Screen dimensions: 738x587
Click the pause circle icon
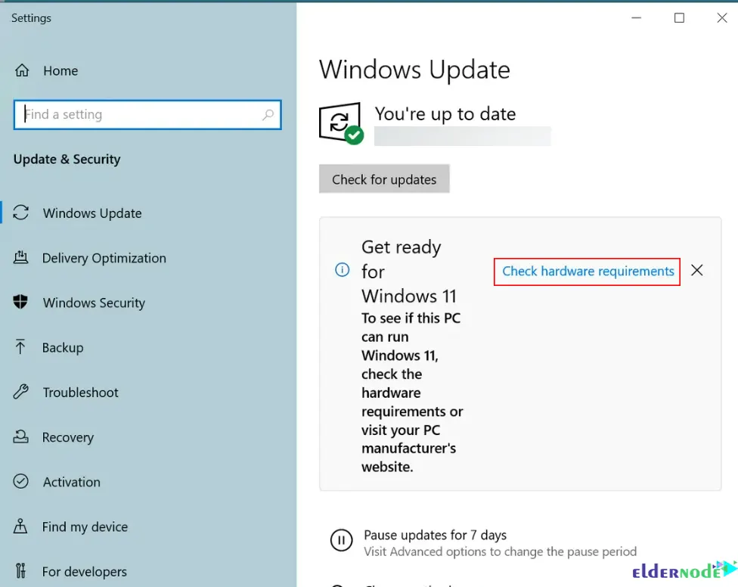click(341, 540)
